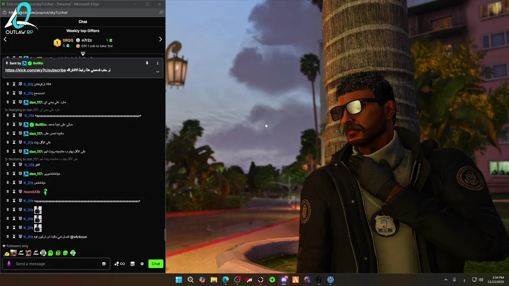Click the purple microphone icon in message box

9,264
